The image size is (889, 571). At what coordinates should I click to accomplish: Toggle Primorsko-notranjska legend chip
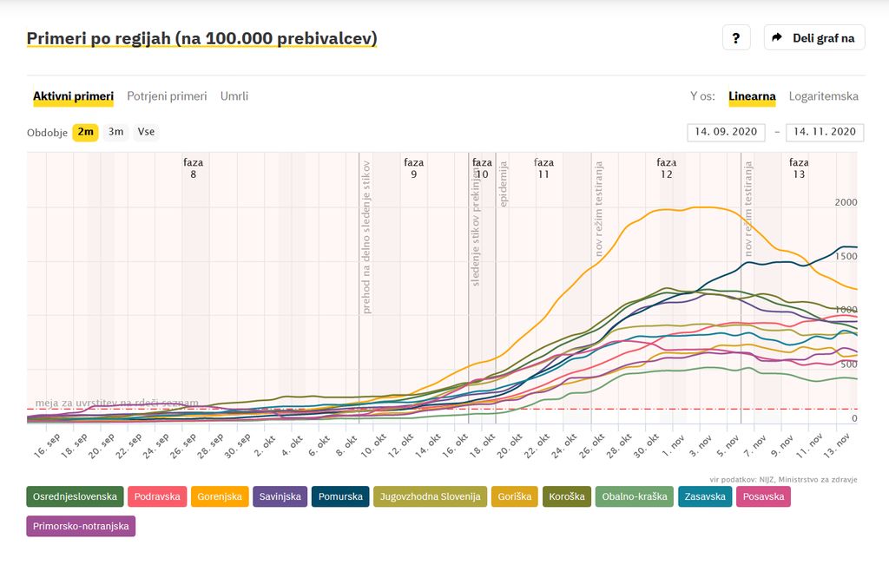click(81, 526)
